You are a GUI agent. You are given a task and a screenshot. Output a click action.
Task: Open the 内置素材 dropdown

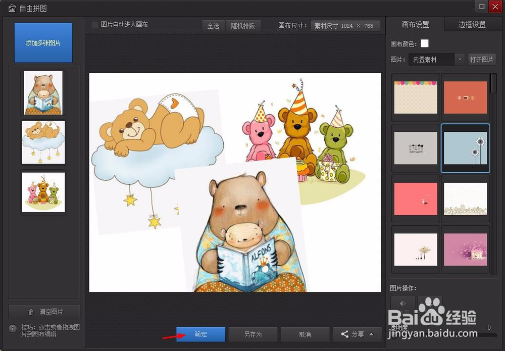click(x=436, y=60)
